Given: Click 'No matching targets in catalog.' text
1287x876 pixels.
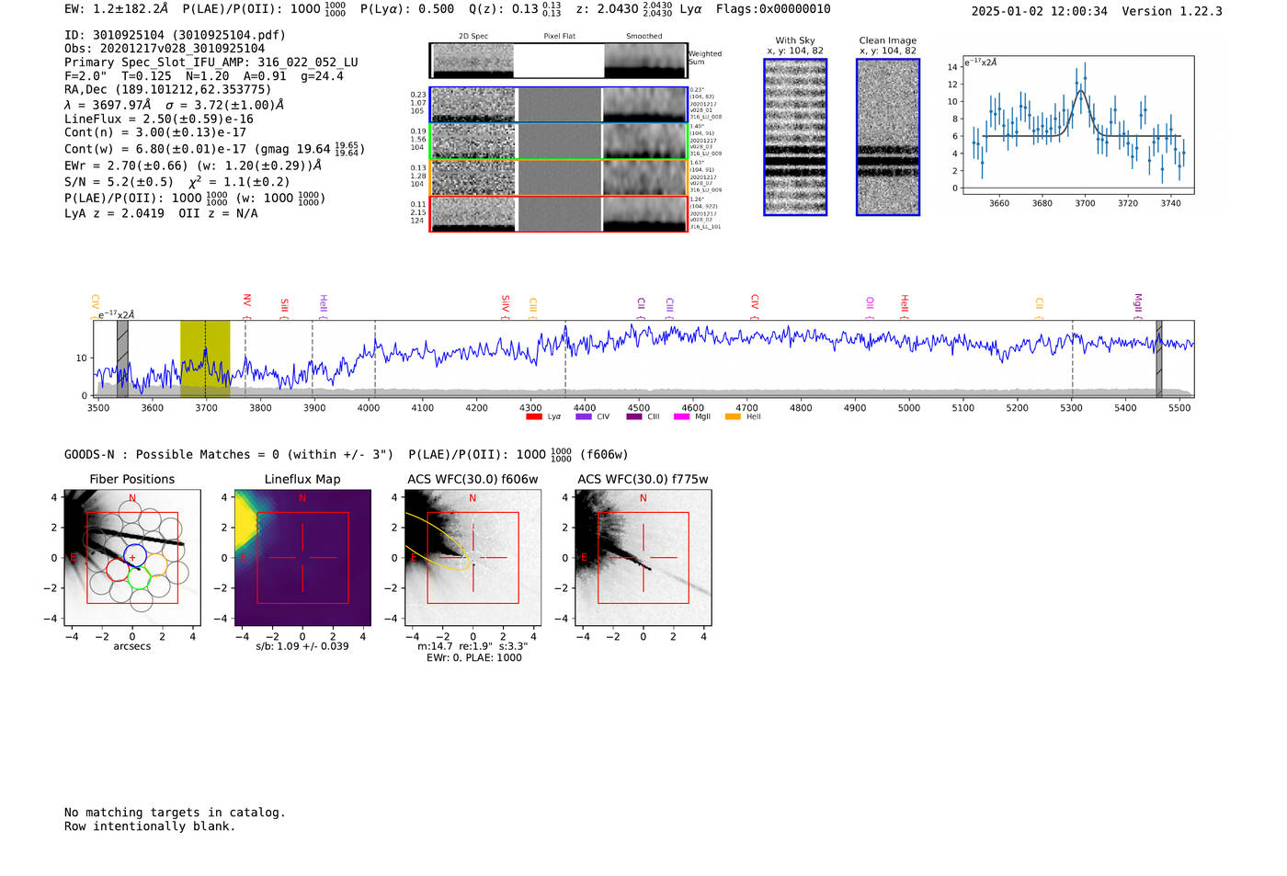Looking at the screenshot, I should tap(175, 813).
